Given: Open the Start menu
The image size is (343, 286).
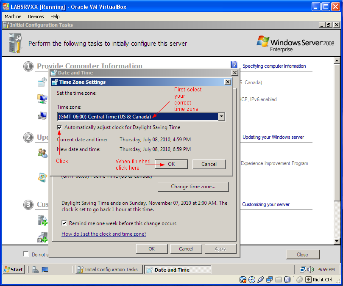Looking at the screenshot, I should point(13,269).
